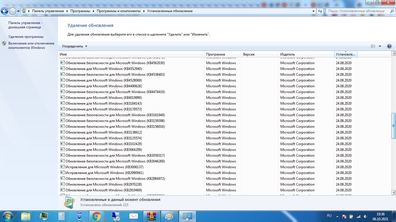Viewport: 396px width, 222px height.
Task: Click the refresh button beside address bar
Action: 320,11
